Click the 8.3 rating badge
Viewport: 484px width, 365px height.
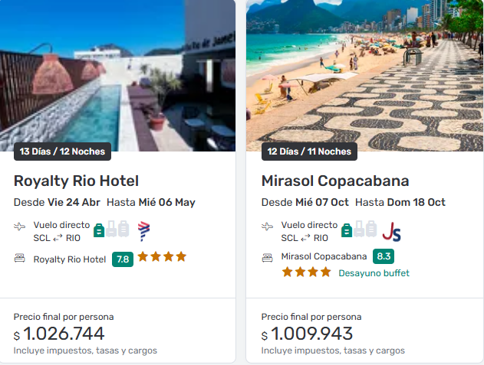[384, 256]
